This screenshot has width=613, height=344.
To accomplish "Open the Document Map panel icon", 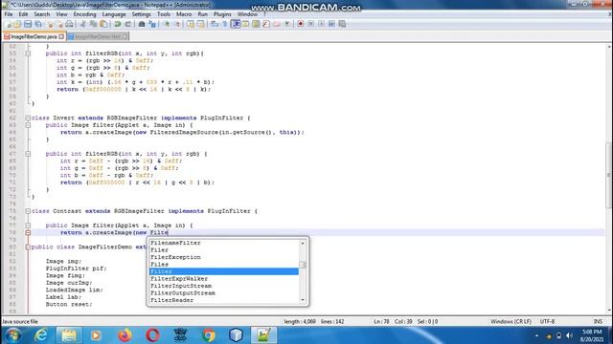I will (x=256, y=24).
